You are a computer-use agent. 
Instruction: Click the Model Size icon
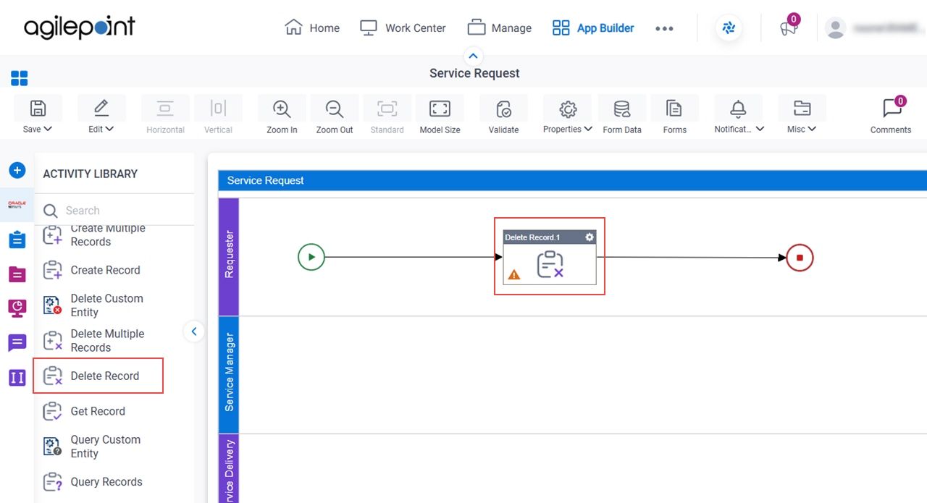click(x=440, y=109)
